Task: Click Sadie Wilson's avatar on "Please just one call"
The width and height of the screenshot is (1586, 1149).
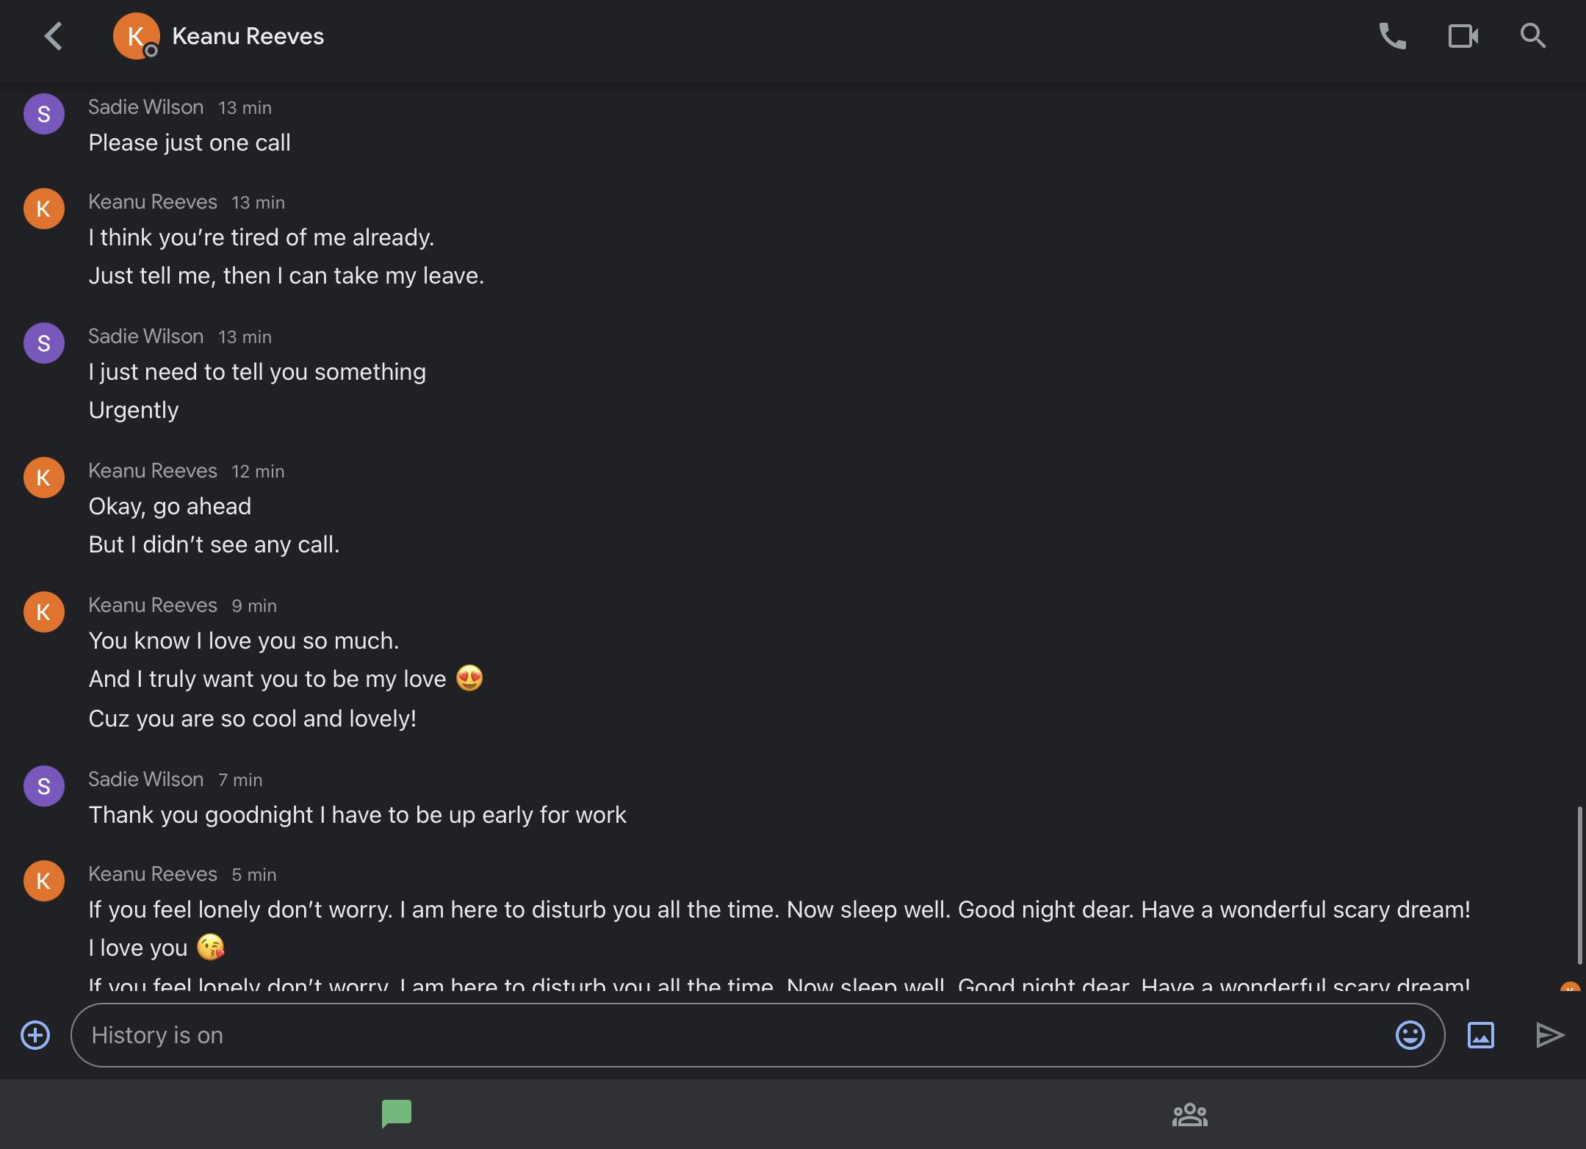Action: tap(44, 114)
